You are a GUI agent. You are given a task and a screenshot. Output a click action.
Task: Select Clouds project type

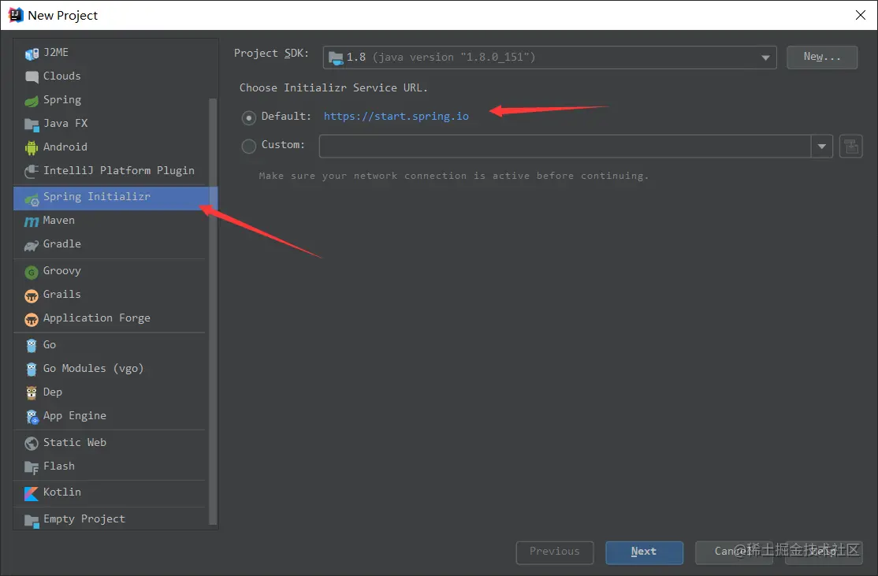pyautogui.click(x=110, y=76)
